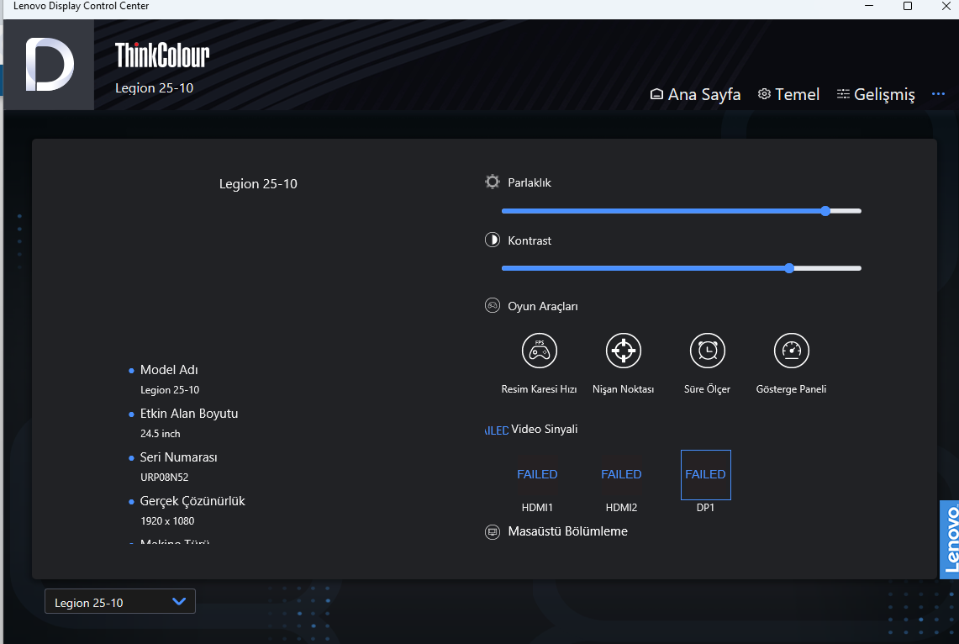Viewport: 959px width, 644px height.
Task: Click the Lenovo side badge
Action: point(949,540)
